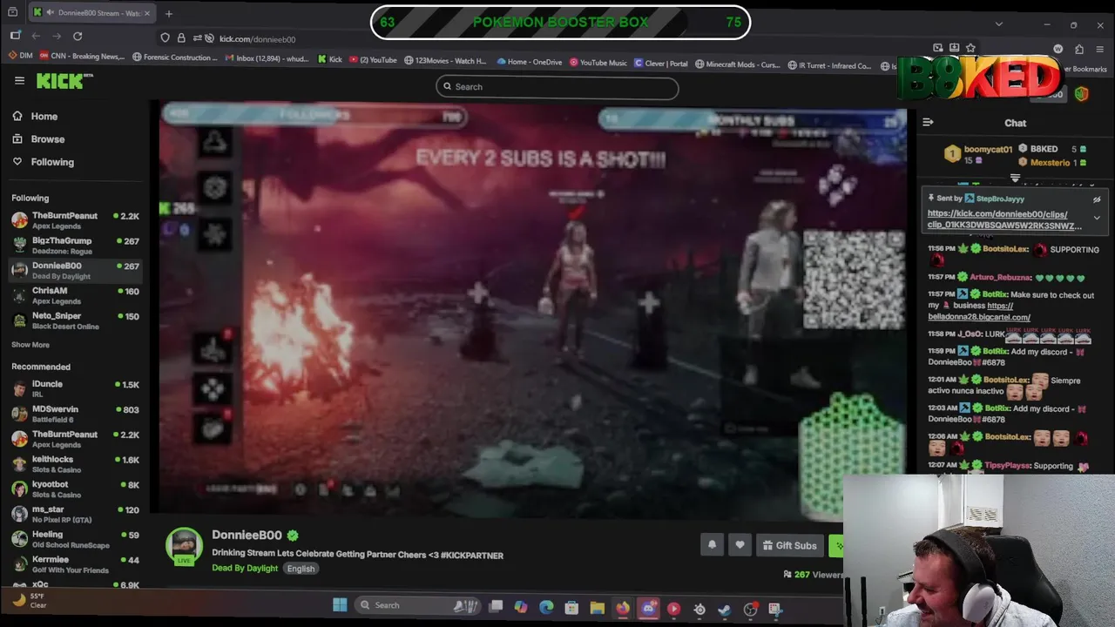Open Steam from the taskbar
Screen dimensions: 1115x627
tap(725, 610)
